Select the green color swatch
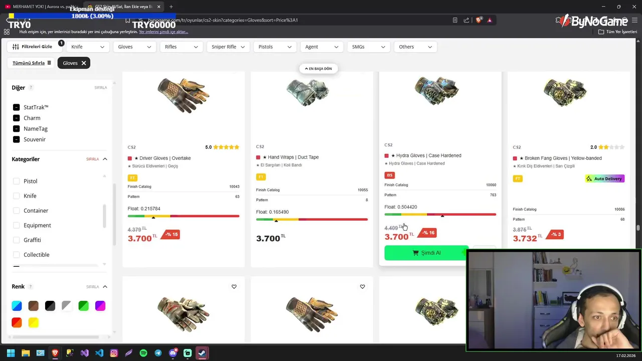Viewport: 642px width, 361px height. click(83, 306)
